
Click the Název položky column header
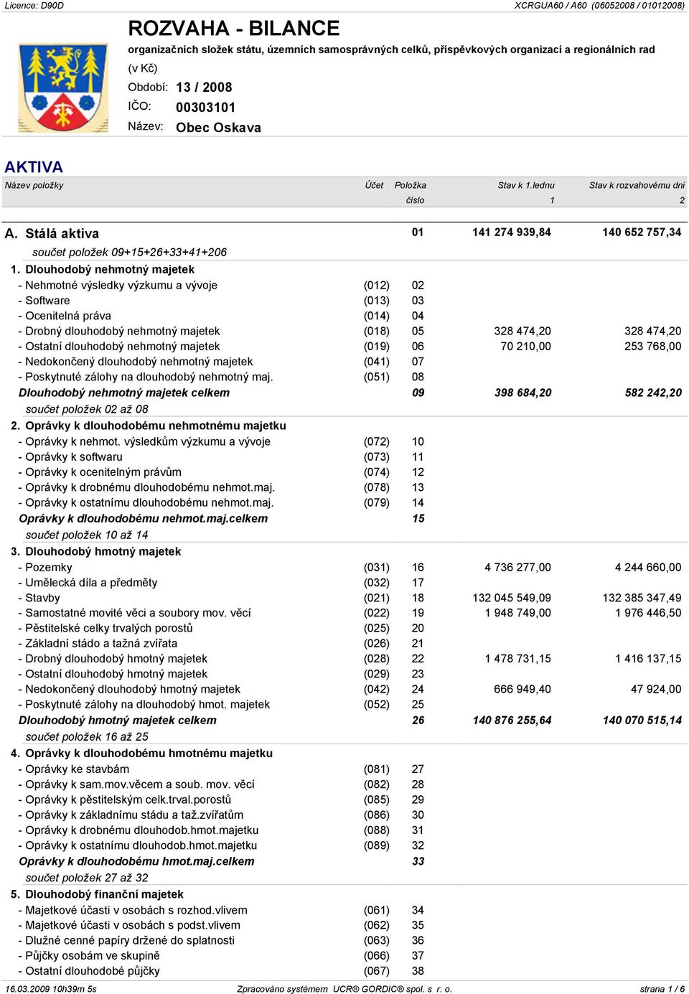pyautogui.click(x=34, y=185)
